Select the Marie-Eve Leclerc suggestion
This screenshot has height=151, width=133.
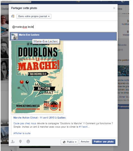point(63,36)
